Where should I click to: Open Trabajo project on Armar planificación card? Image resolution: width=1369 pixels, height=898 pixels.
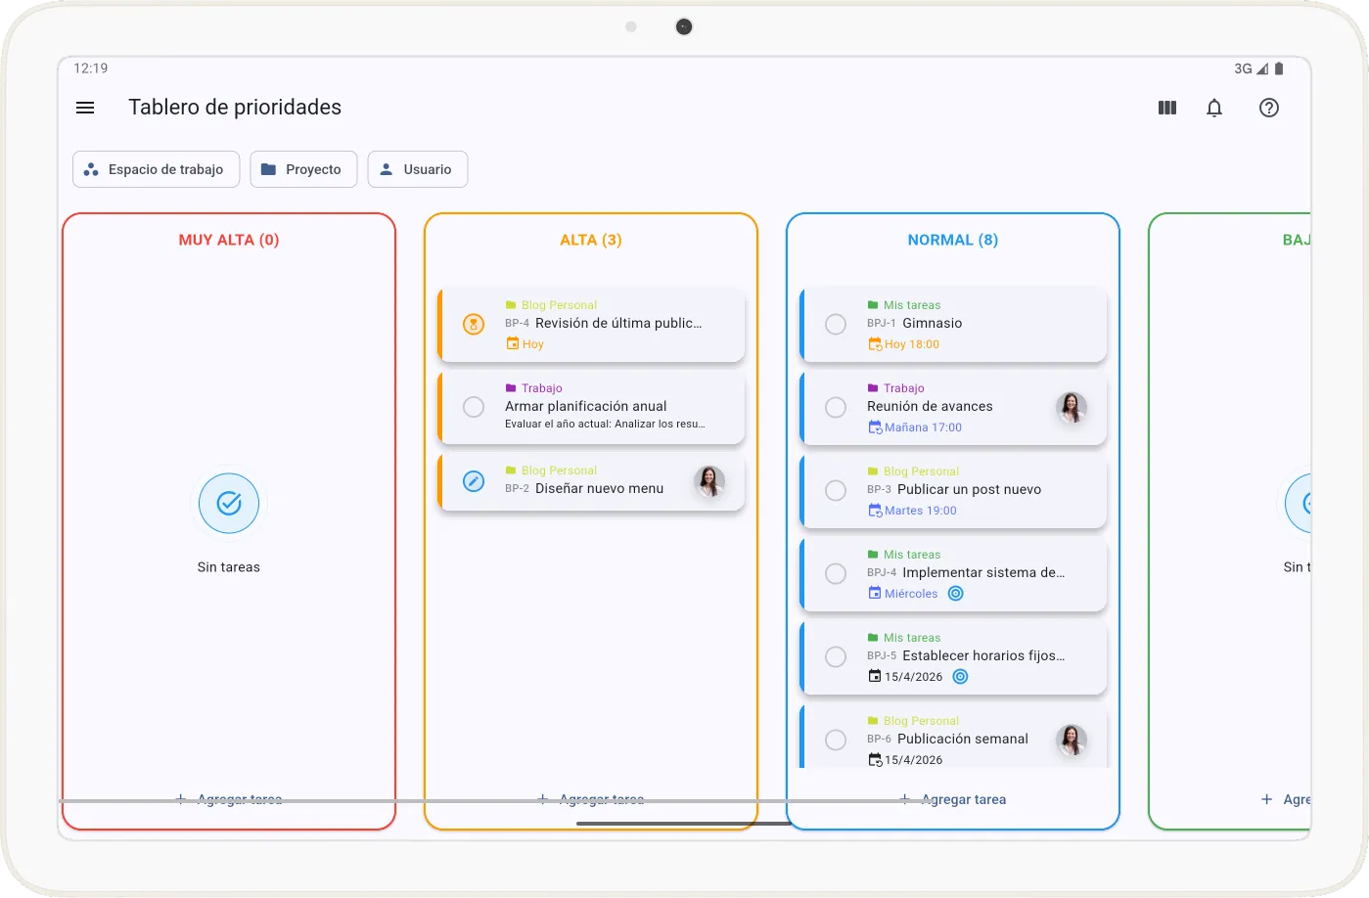coord(533,388)
